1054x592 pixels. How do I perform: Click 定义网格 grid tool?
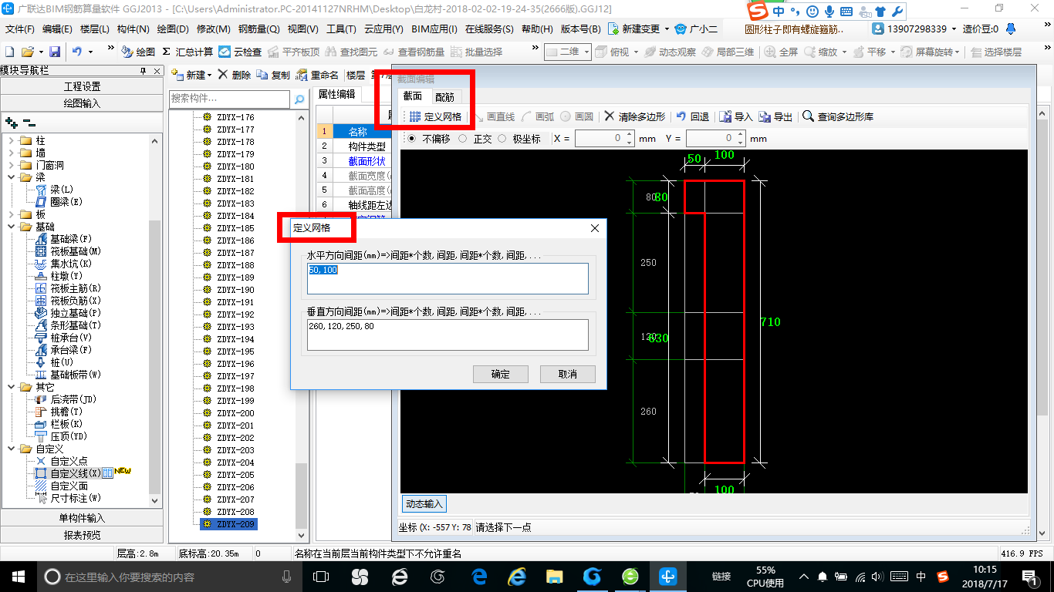point(434,116)
